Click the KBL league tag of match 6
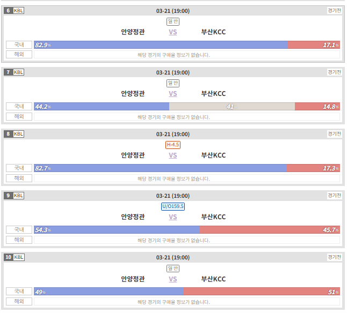The width and height of the screenshot is (347, 313). [19, 11]
